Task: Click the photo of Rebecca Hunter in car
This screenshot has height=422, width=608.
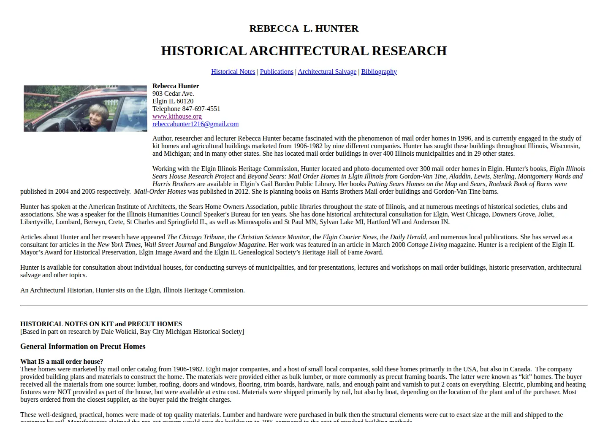Action: (85, 108)
